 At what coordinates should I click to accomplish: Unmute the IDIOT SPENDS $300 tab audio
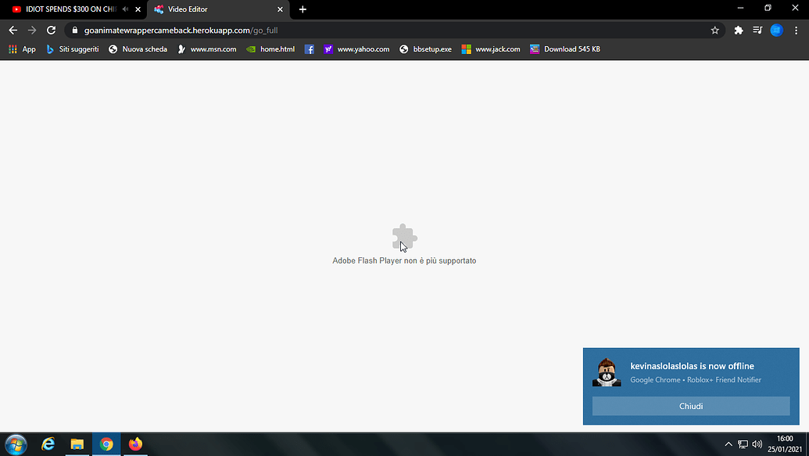coord(123,9)
